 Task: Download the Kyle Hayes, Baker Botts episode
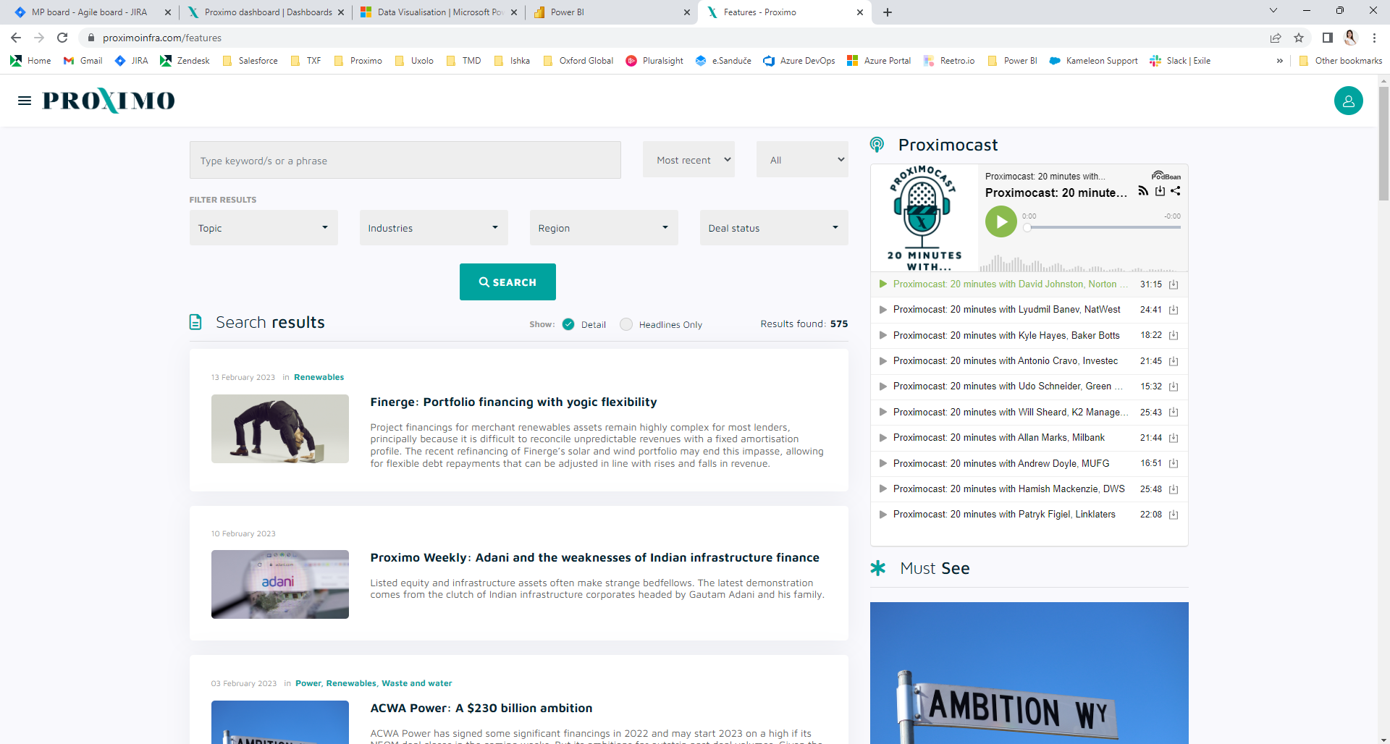pyautogui.click(x=1174, y=336)
